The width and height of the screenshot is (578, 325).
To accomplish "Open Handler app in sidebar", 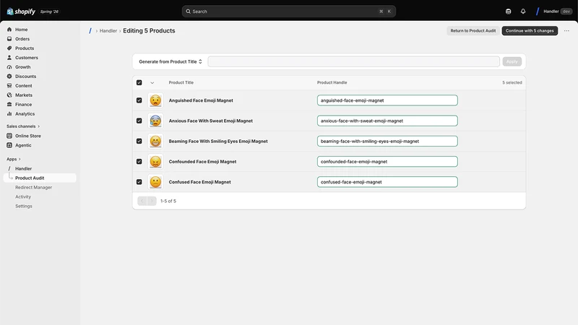I will pos(23,168).
